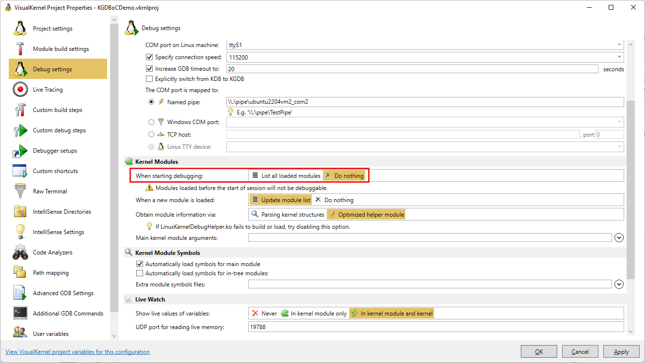Select the Debug settings page
645x363 pixels.
point(58,69)
